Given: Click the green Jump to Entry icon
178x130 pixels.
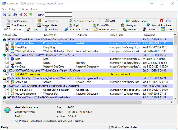Looking at the screenshot, I should coord(31,14).
